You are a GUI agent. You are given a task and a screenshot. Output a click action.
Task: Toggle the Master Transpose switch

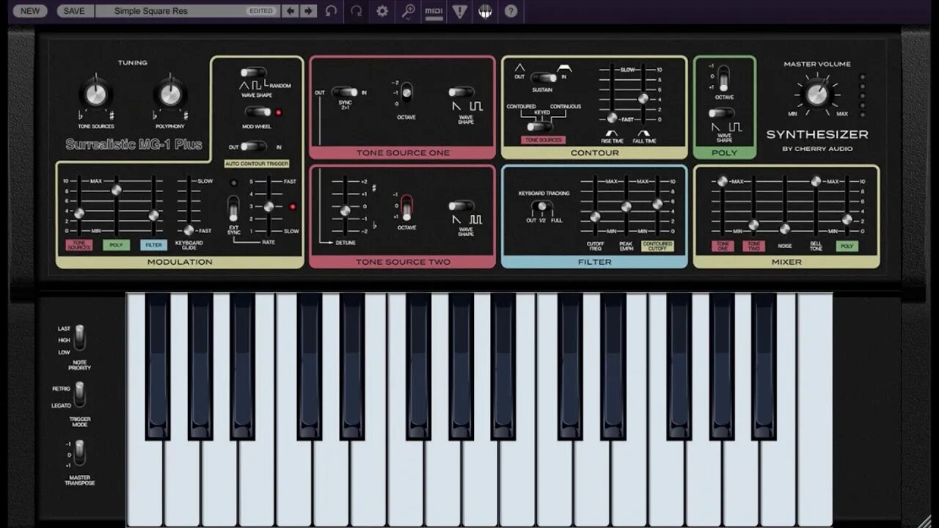click(x=79, y=452)
